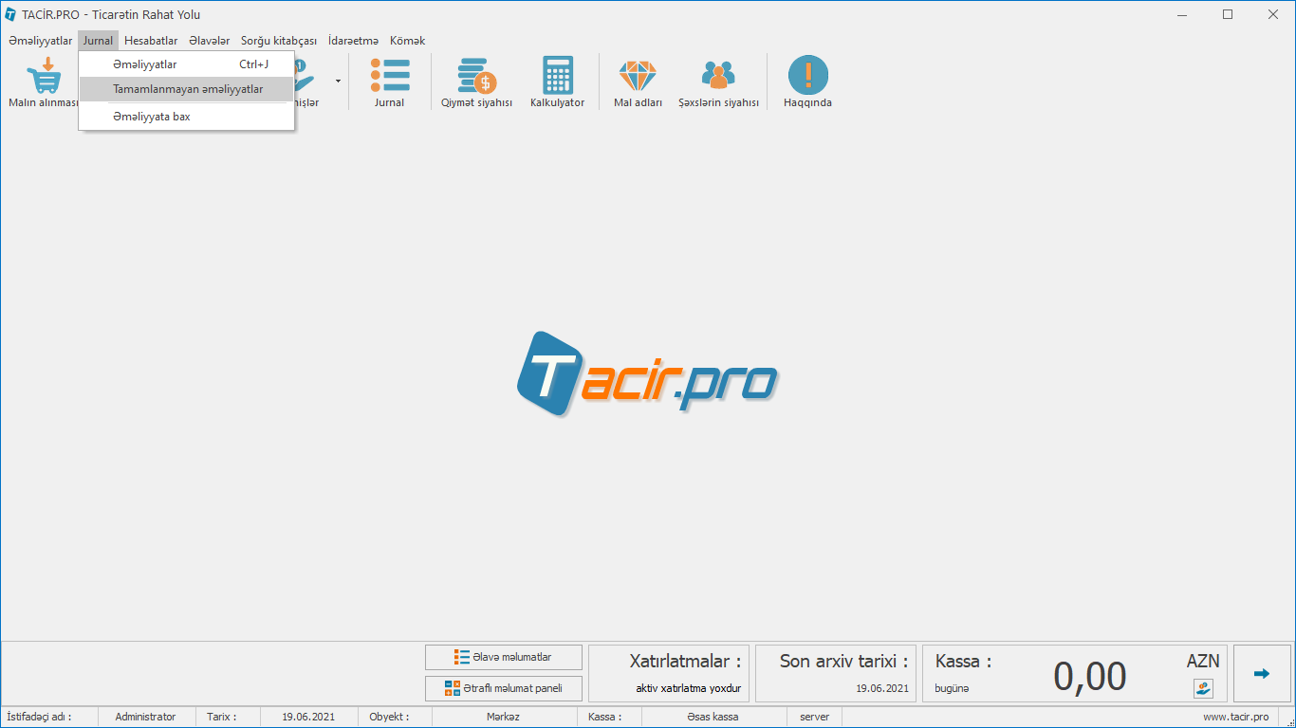Choose Tamamlanmayan əməliyyatlar menu entry
Screen dimensions: 1296x728
[187, 89]
